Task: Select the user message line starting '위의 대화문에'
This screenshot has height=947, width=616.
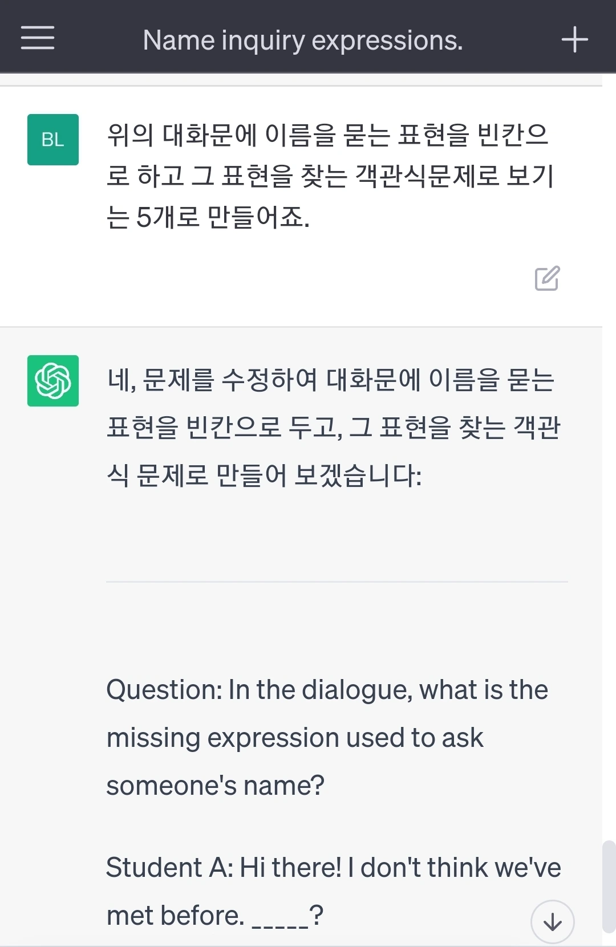Action: point(328,135)
